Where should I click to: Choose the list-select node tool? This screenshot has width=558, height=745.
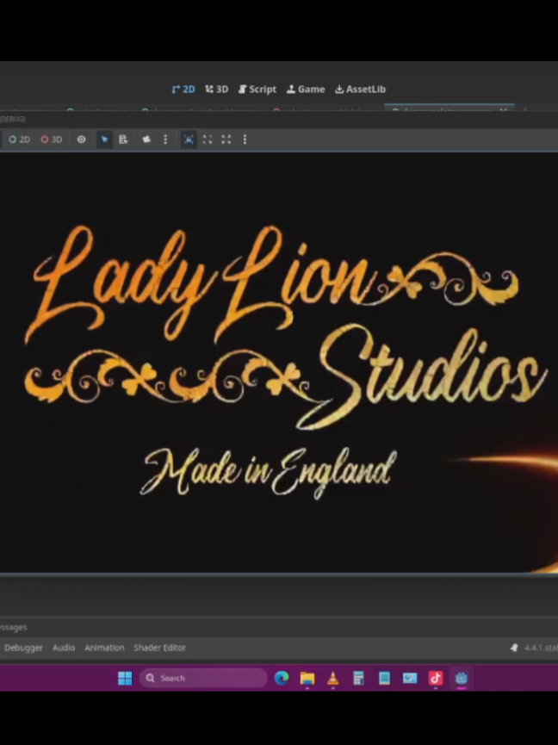point(123,140)
